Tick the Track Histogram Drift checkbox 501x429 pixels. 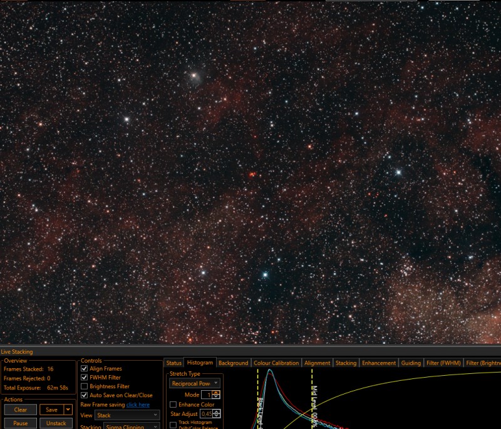pyautogui.click(x=173, y=425)
